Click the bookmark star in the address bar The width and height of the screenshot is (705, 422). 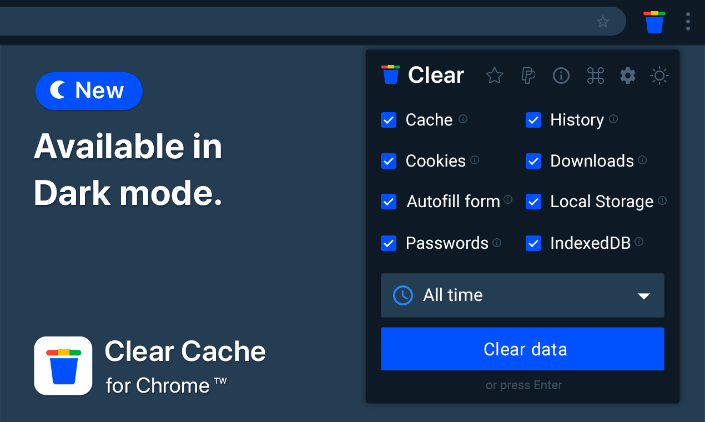[603, 22]
